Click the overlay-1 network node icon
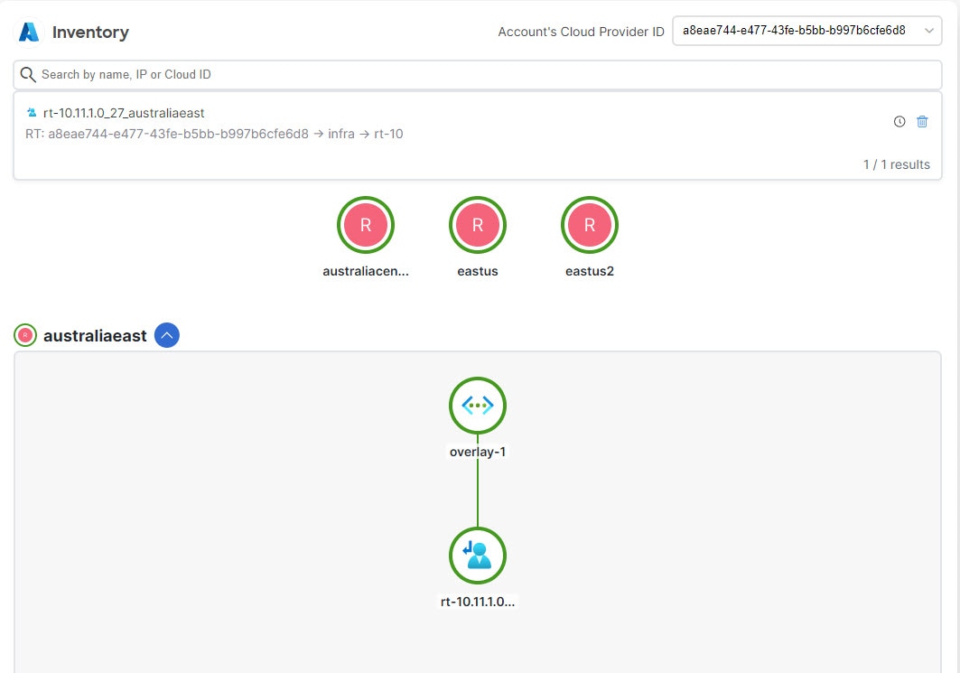The height and width of the screenshot is (673, 960). pos(478,406)
